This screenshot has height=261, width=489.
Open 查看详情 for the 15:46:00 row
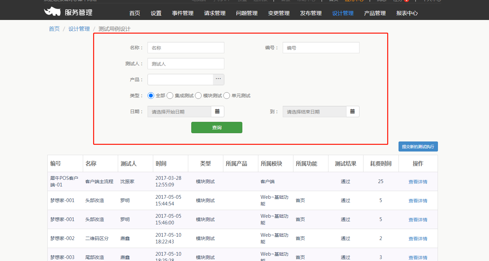point(418,220)
